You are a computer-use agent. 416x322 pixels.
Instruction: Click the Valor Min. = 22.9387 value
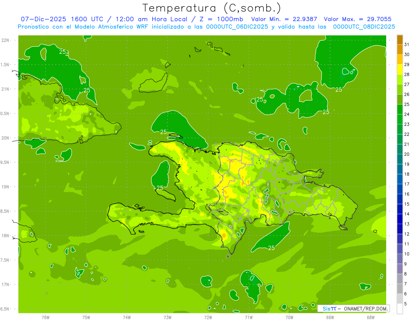click(284, 19)
